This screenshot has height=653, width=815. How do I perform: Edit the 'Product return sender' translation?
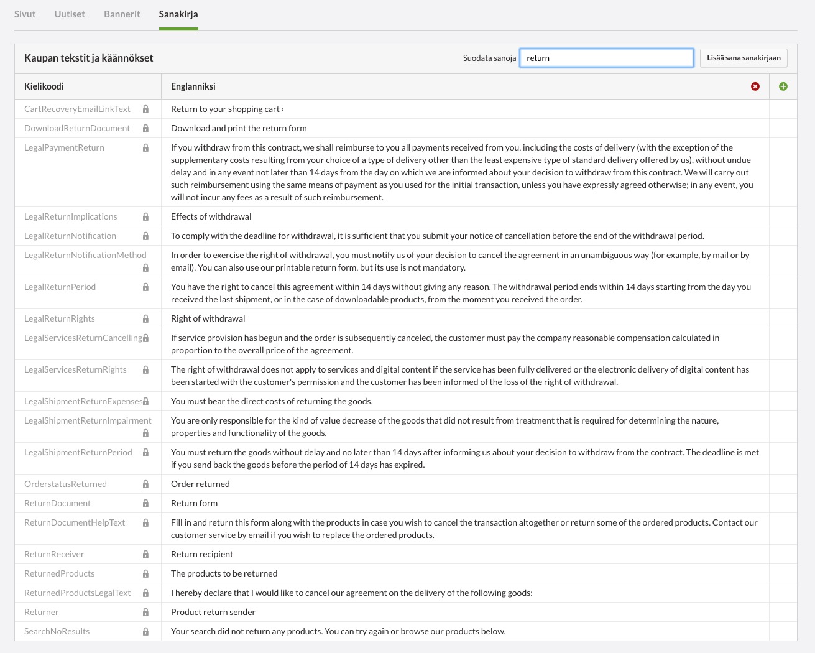click(213, 612)
